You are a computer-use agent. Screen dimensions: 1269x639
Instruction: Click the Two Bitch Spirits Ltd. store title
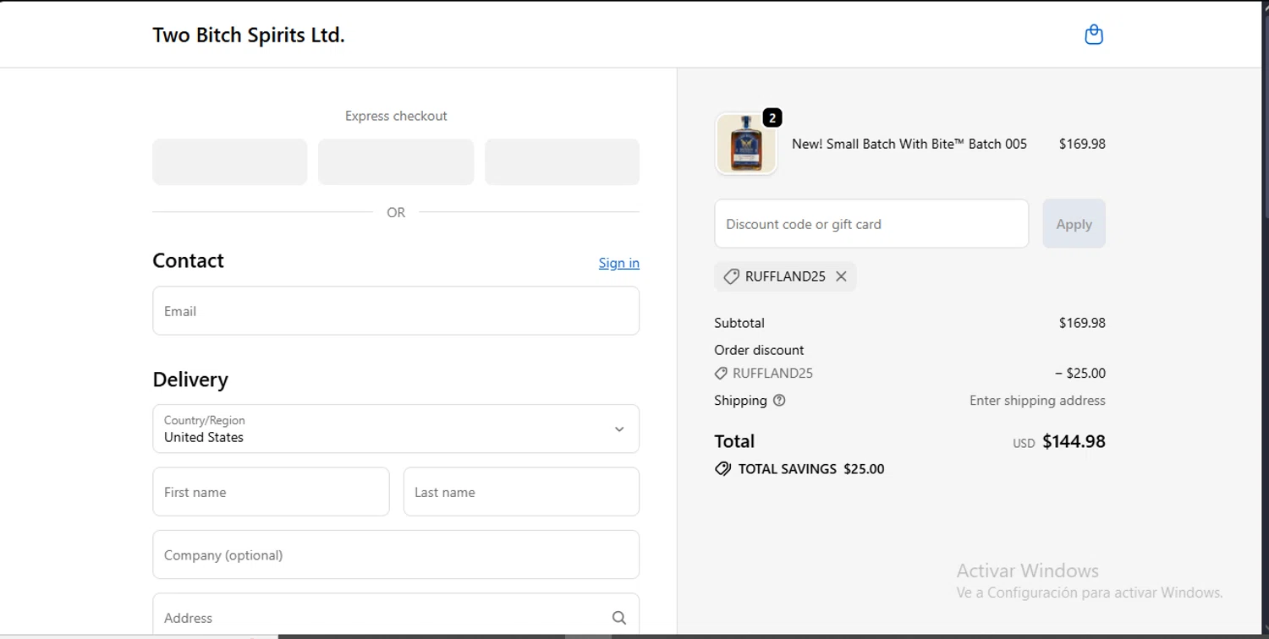pyautogui.click(x=249, y=35)
